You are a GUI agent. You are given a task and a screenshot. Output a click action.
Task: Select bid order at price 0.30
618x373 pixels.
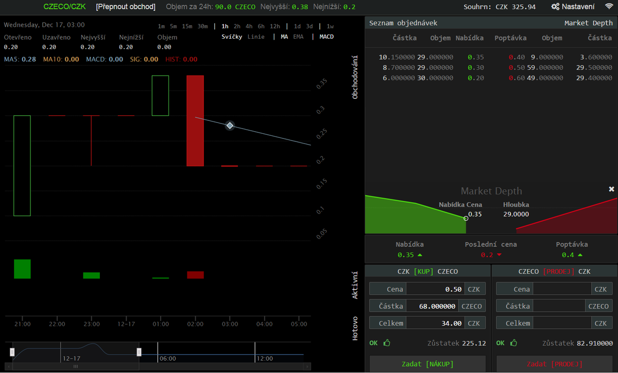(x=476, y=67)
